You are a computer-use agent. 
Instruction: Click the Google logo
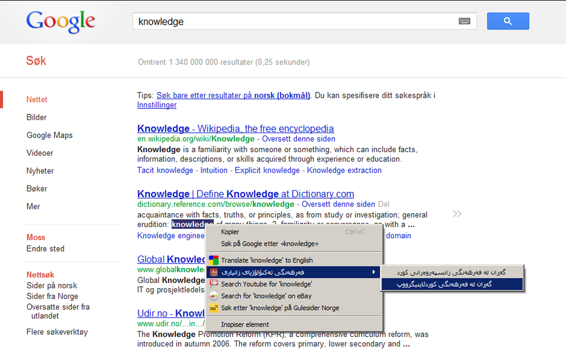[61, 22]
